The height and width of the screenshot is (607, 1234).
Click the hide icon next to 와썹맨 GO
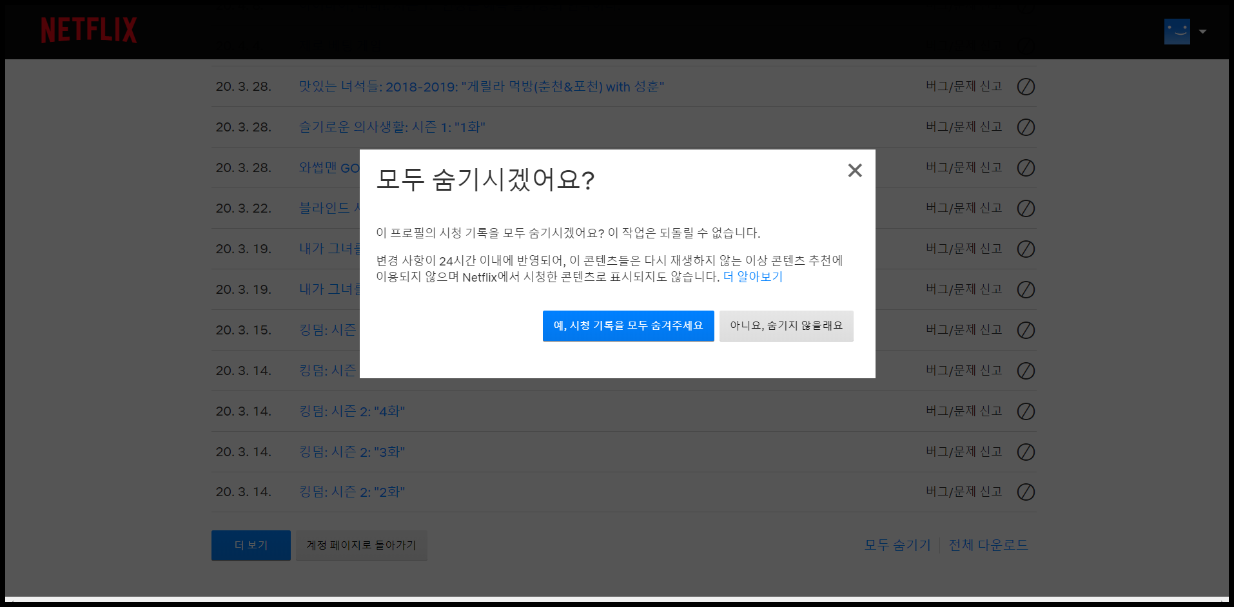coord(1026,168)
